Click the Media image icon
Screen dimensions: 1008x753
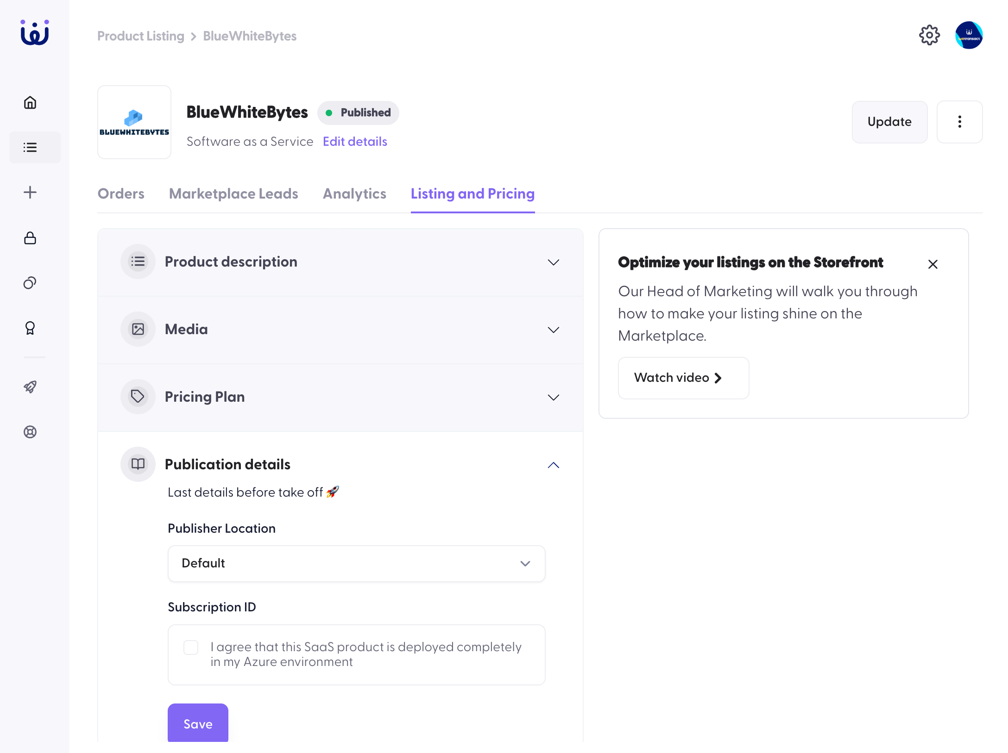(x=138, y=329)
